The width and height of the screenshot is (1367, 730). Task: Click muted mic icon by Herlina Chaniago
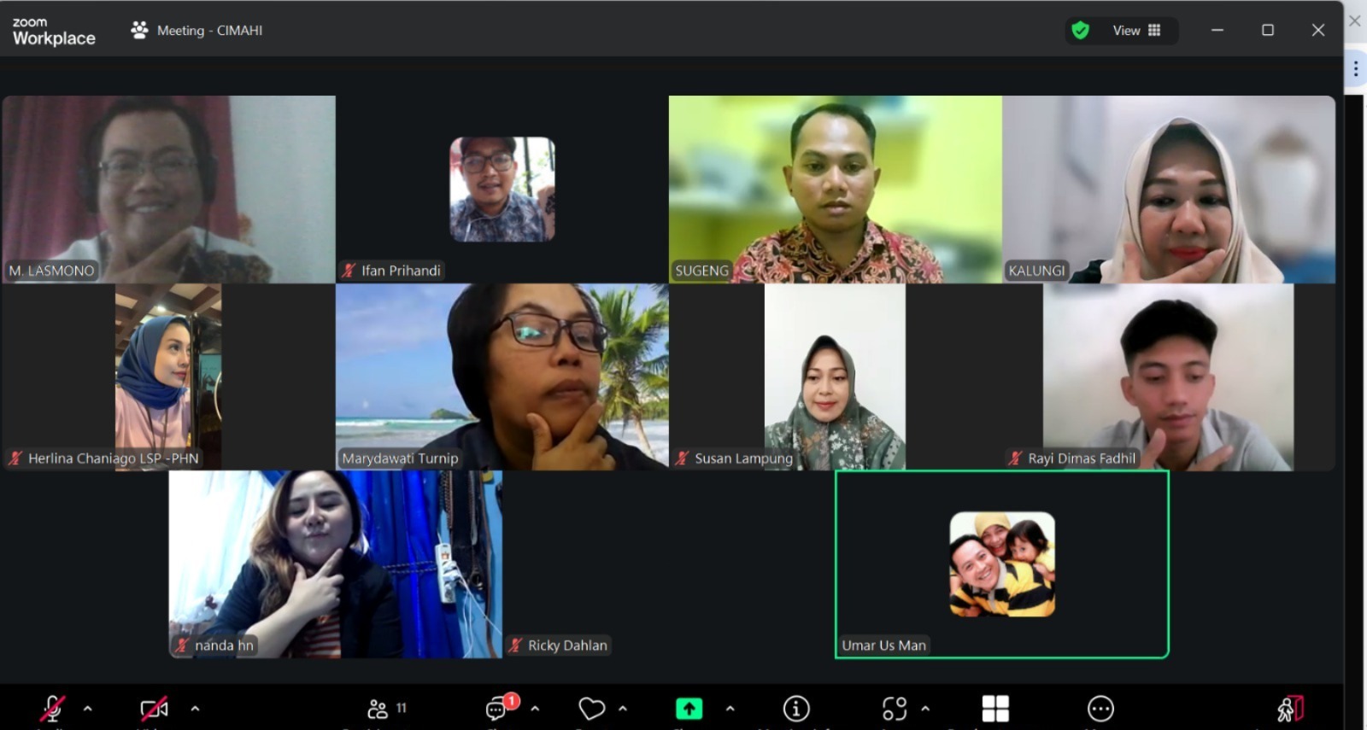(x=15, y=458)
